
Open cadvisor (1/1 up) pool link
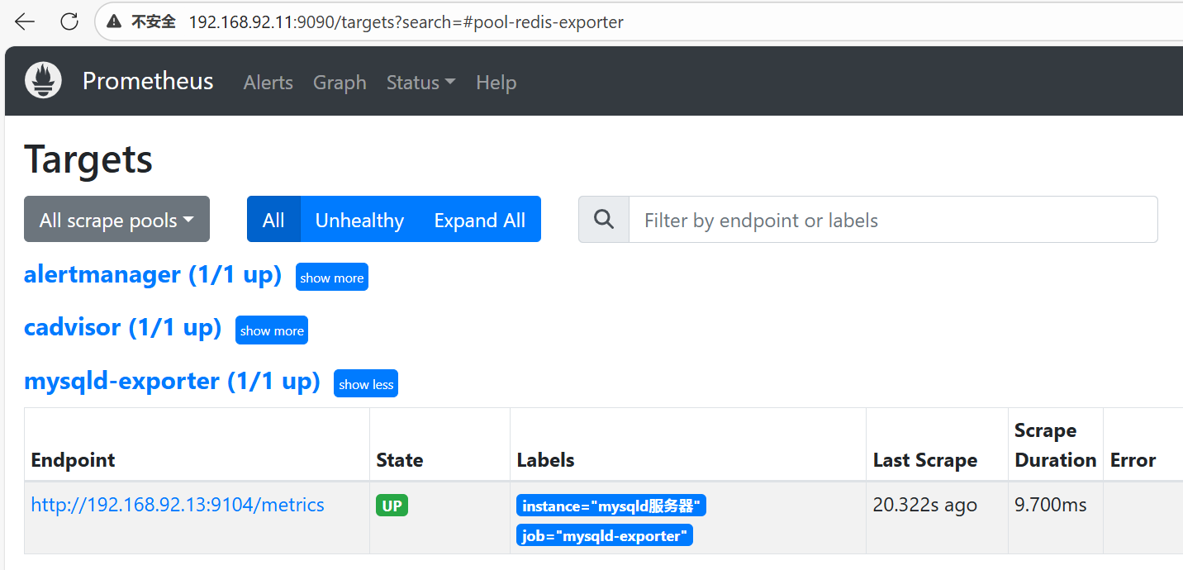(123, 327)
